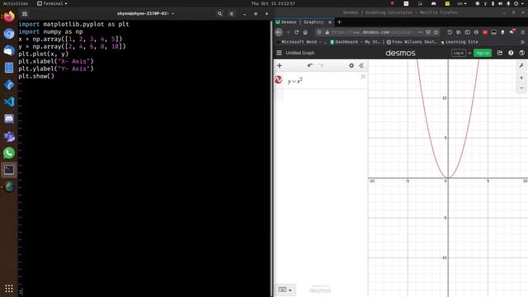This screenshot has width=528, height=297.
Task: Open the Activities overview
Action: 16,3
